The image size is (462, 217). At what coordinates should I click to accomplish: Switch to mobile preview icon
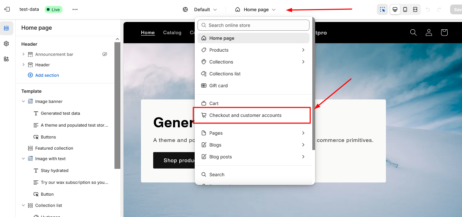(405, 9)
